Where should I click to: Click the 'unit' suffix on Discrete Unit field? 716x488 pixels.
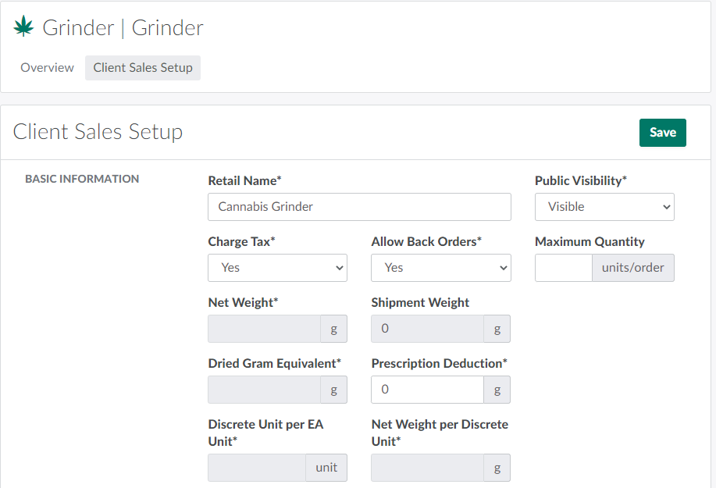tap(326, 468)
